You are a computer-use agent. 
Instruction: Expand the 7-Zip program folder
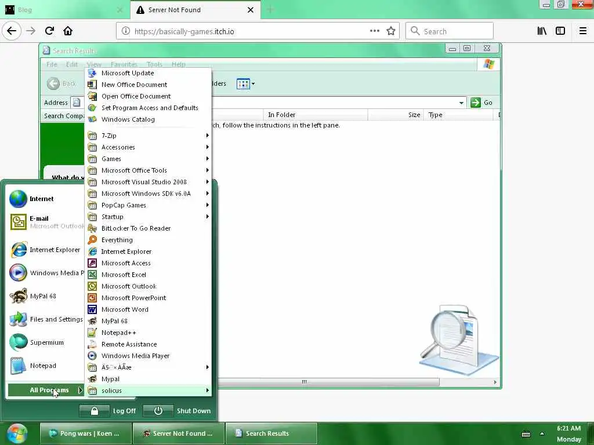click(x=148, y=136)
